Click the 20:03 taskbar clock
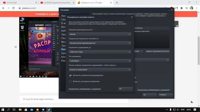The height and width of the screenshot is (112, 200). click(189, 110)
